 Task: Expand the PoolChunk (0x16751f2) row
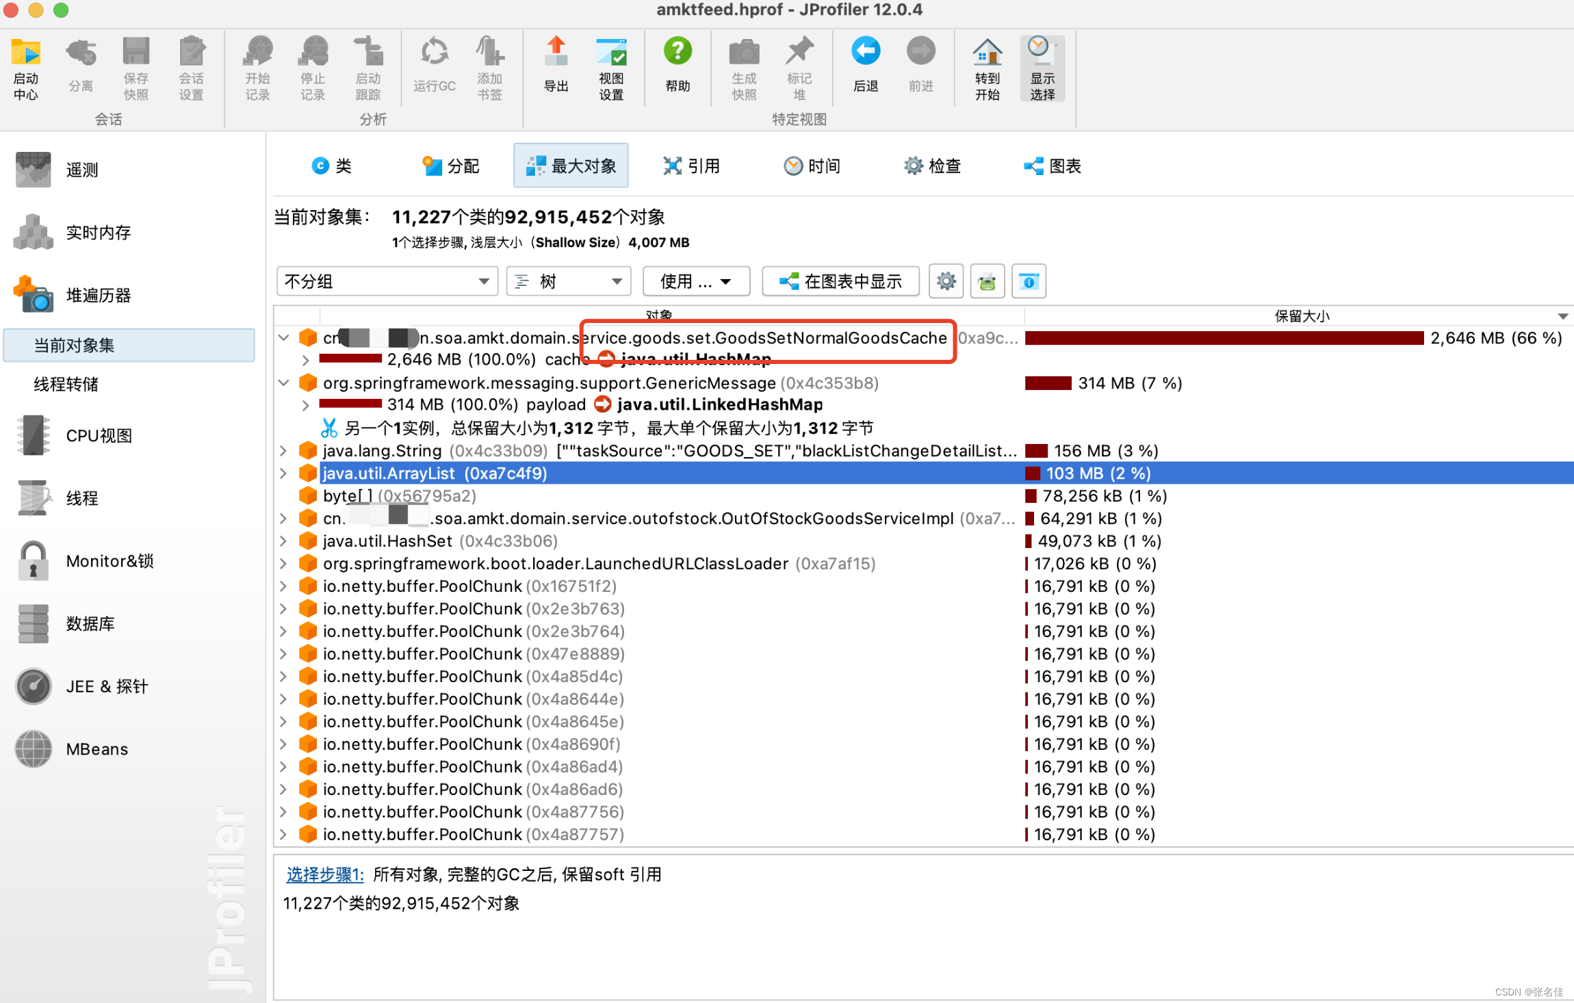tap(284, 586)
